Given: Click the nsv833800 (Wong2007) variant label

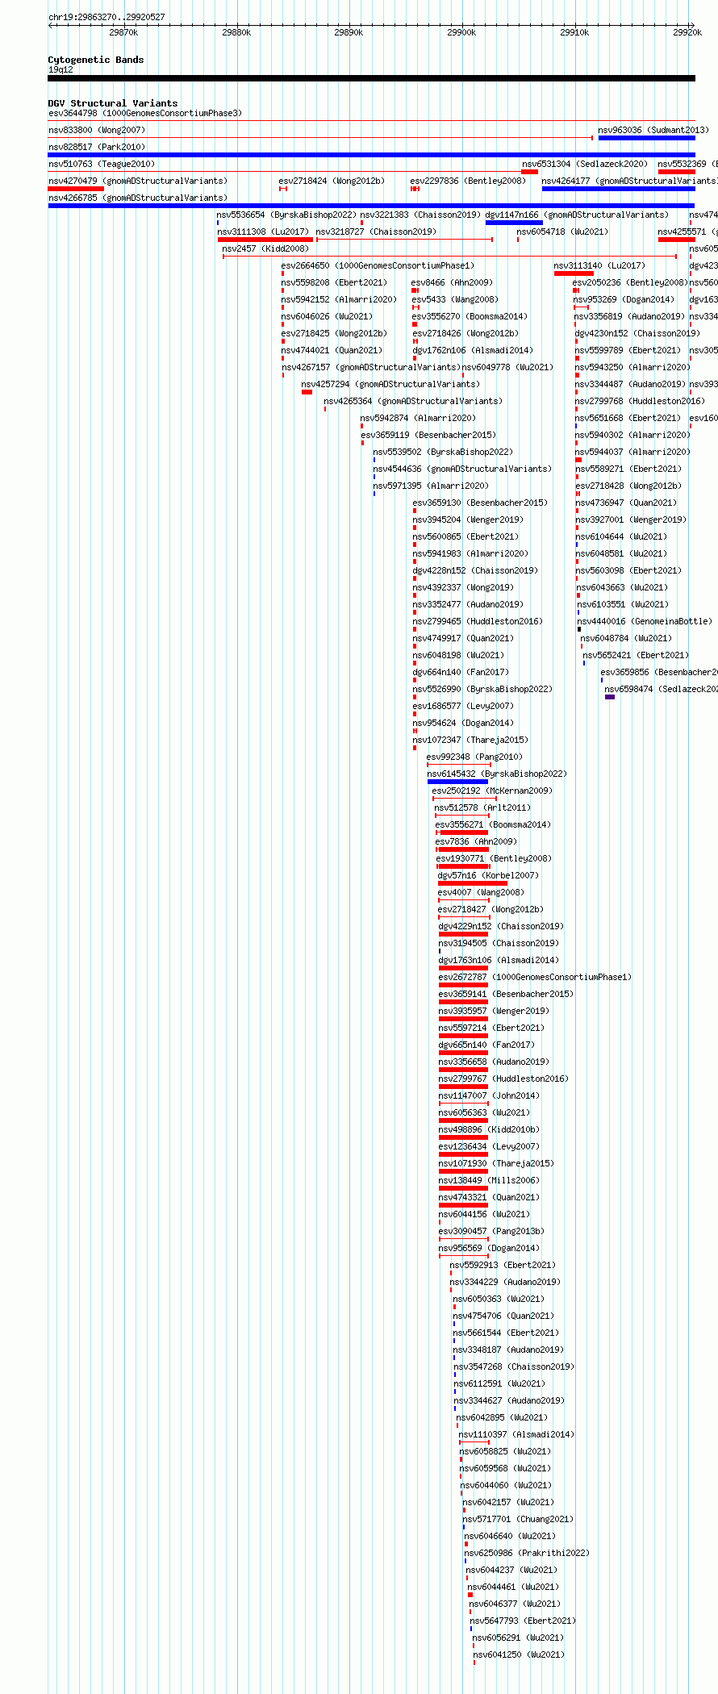Looking at the screenshot, I should (97, 130).
